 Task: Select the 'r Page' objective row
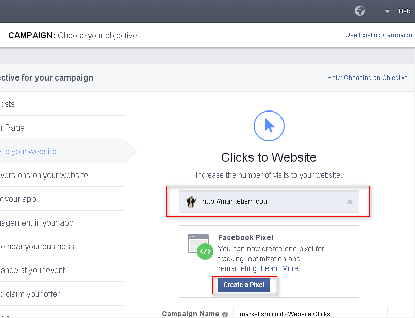62,128
